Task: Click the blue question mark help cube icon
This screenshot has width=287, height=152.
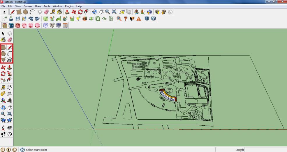Action: [x=153, y=19]
